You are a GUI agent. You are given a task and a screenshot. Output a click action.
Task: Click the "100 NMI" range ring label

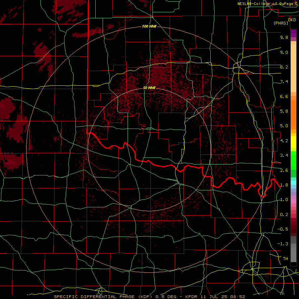click(149, 26)
